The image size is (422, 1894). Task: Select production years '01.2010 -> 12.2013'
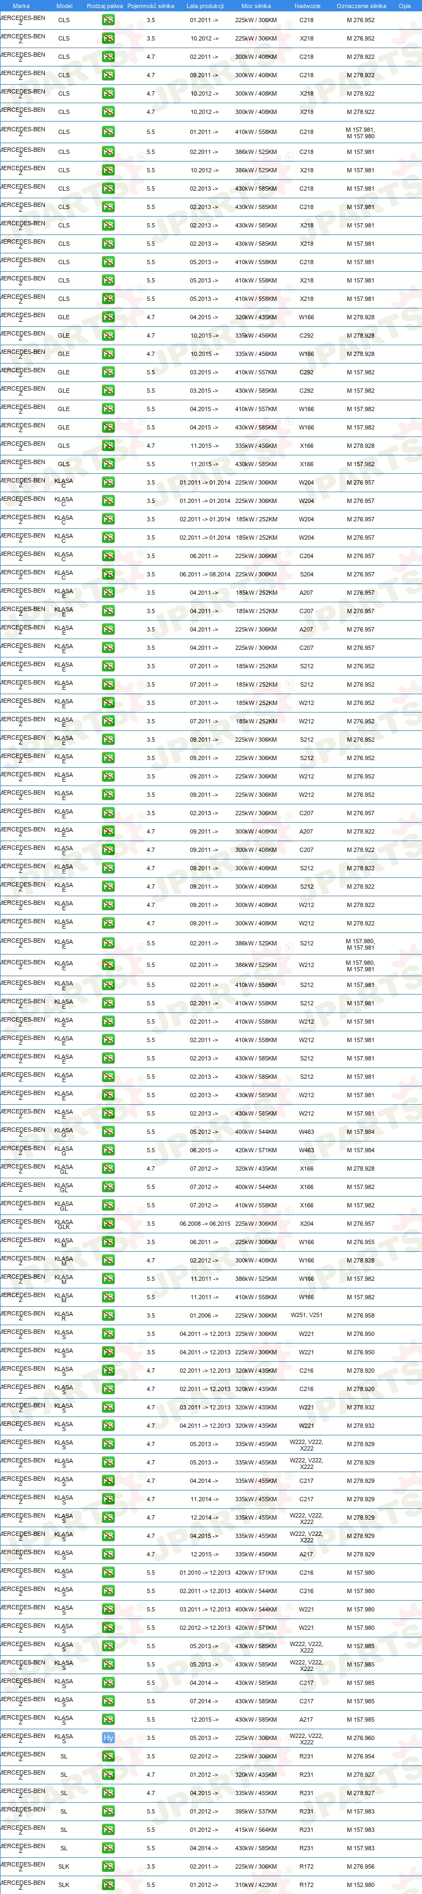[x=205, y=1574]
